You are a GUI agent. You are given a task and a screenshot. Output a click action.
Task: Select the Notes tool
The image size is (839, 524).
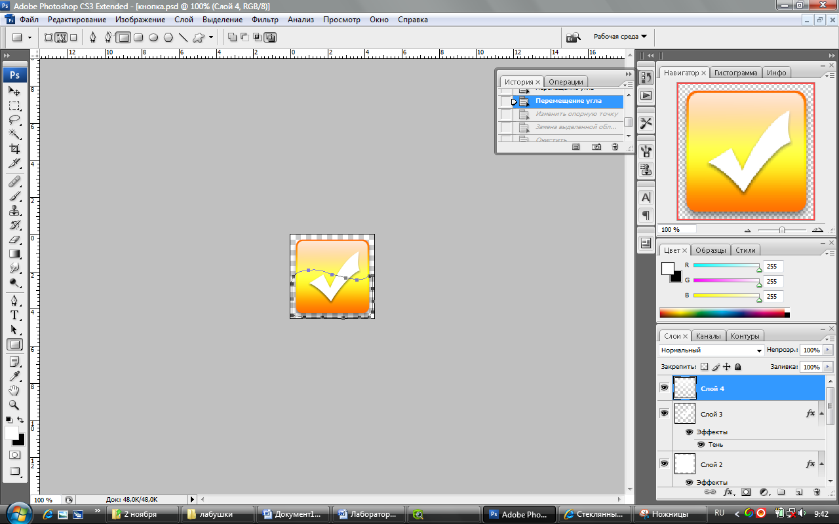point(14,362)
